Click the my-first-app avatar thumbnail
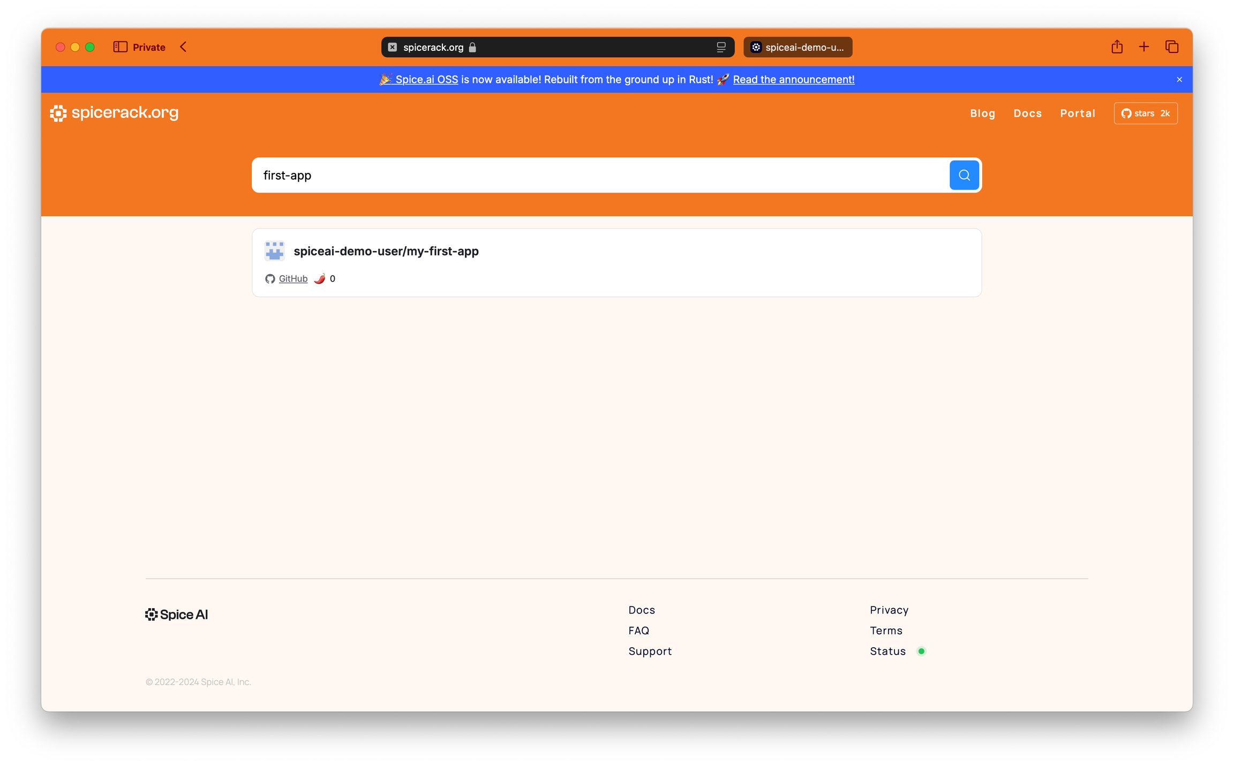1234x766 pixels. (x=274, y=251)
